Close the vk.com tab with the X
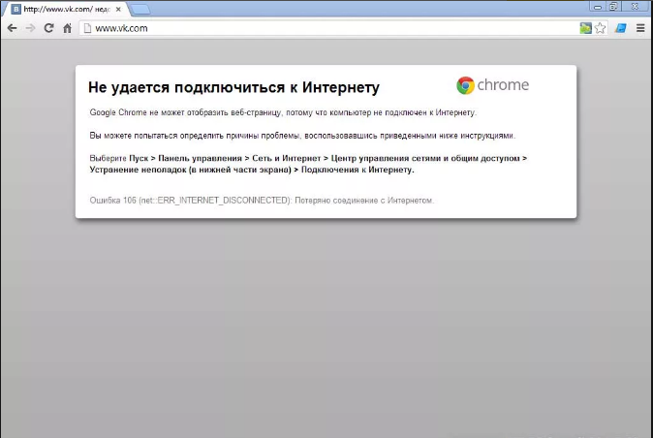This screenshot has width=653, height=438. point(118,9)
